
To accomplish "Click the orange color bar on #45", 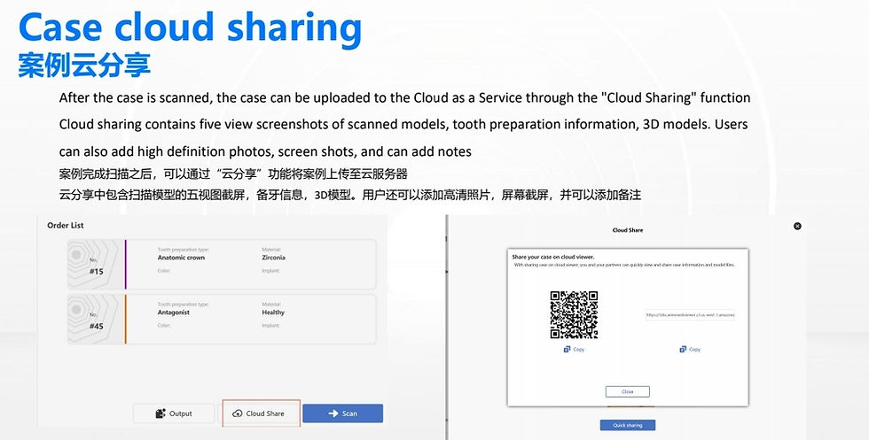I will 125,320.
